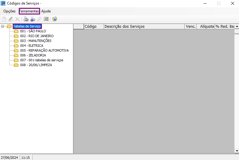Open the Opções menu
Viewport: 239px width, 160px height.
[x=9, y=11]
